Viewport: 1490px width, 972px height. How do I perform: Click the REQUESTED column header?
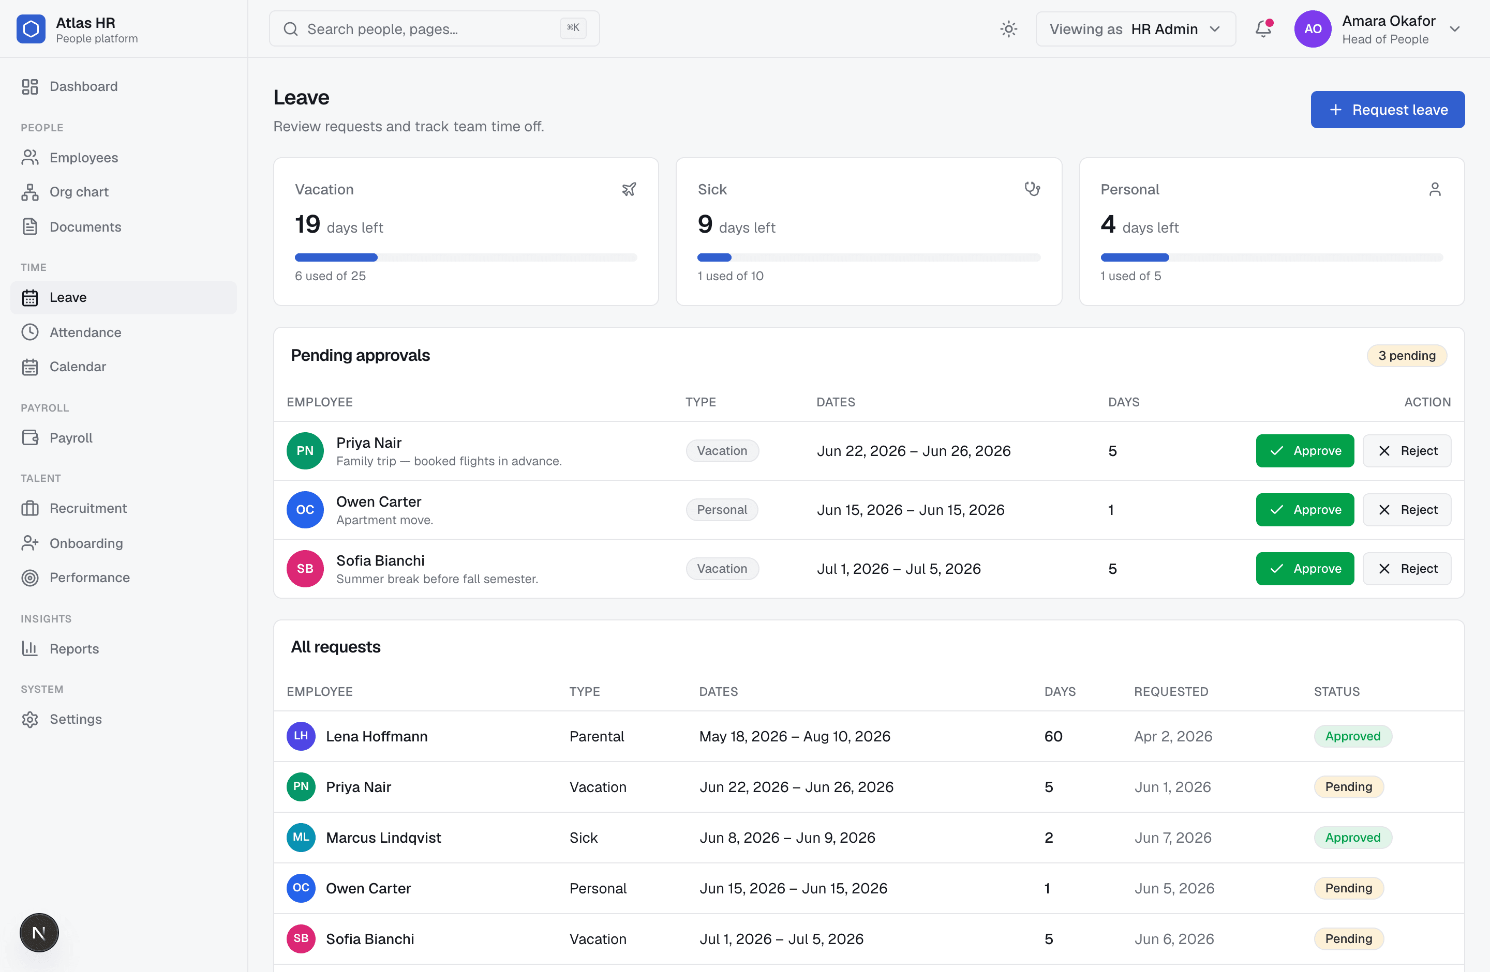[x=1171, y=691]
